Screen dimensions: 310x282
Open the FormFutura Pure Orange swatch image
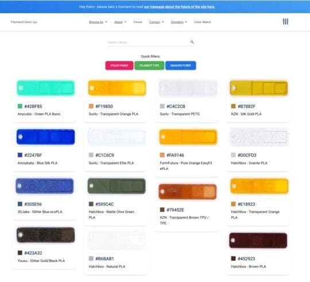click(x=188, y=137)
